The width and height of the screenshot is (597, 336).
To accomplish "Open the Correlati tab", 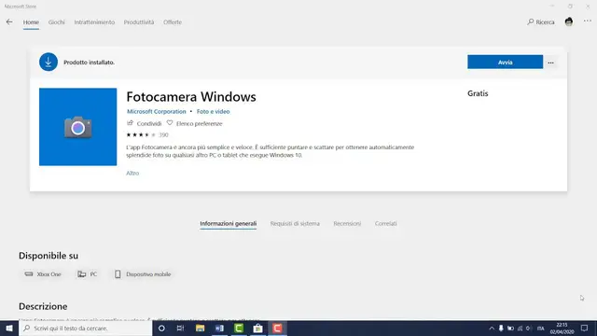I will (x=385, y=224).
